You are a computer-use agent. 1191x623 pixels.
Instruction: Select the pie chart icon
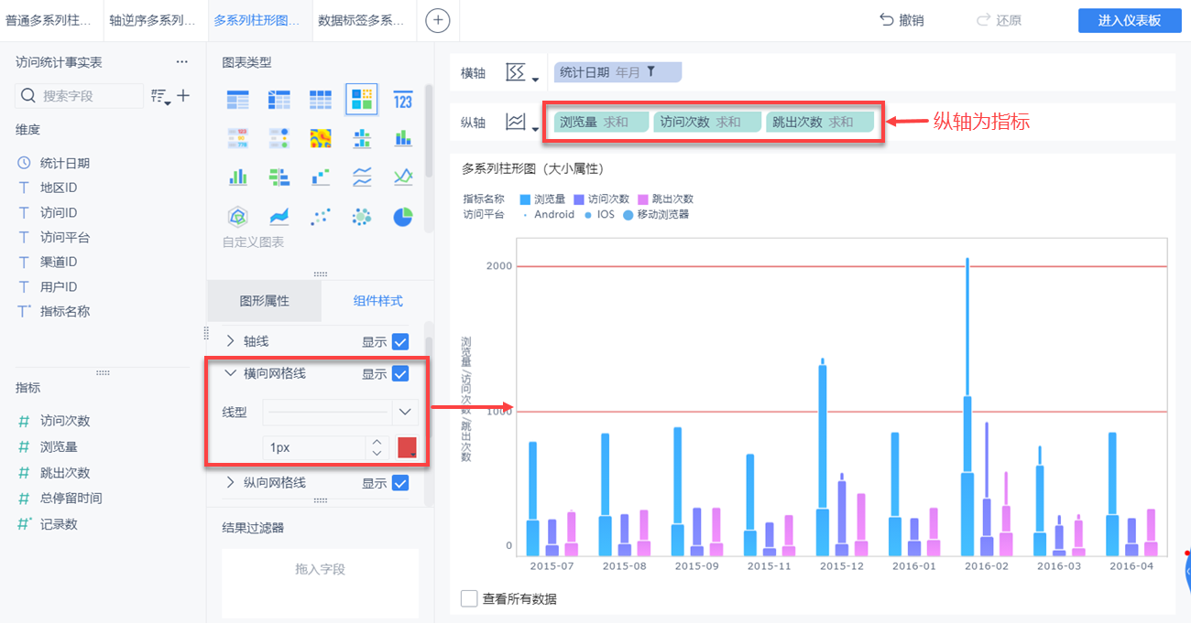pos(403,217)
